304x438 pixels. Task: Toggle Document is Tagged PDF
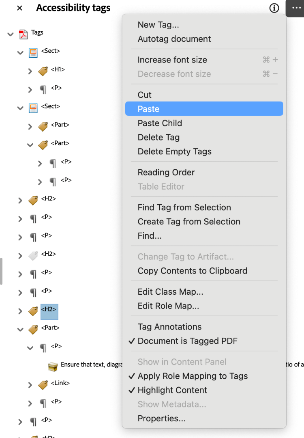(177, 341)
